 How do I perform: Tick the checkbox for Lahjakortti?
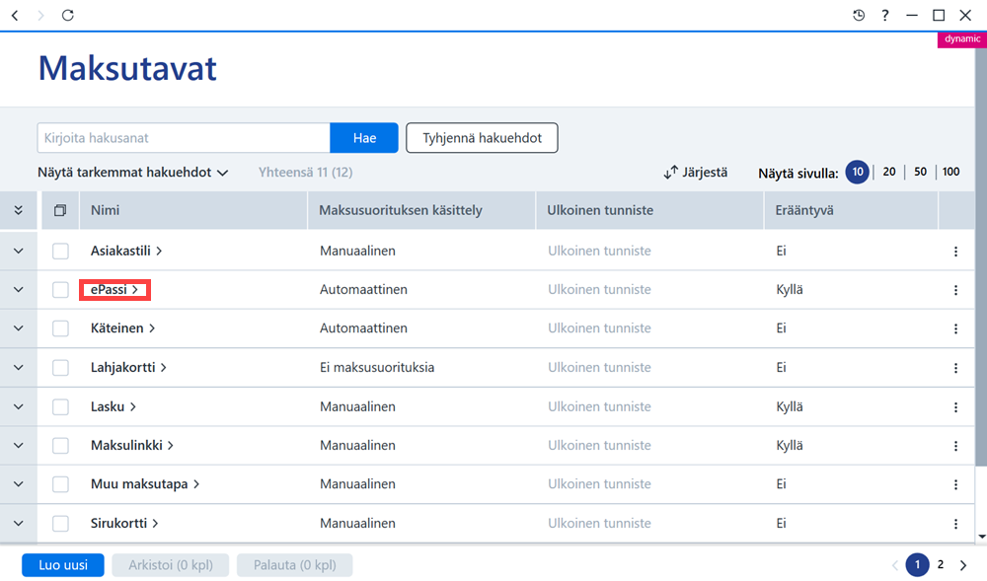coord(60,368)
